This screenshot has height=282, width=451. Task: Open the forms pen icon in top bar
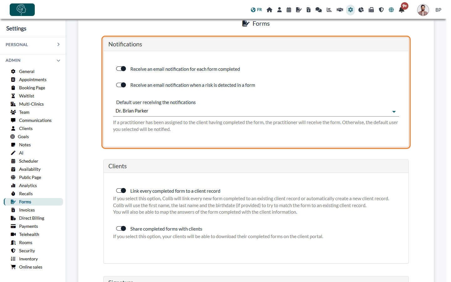[x=299, y=10]
